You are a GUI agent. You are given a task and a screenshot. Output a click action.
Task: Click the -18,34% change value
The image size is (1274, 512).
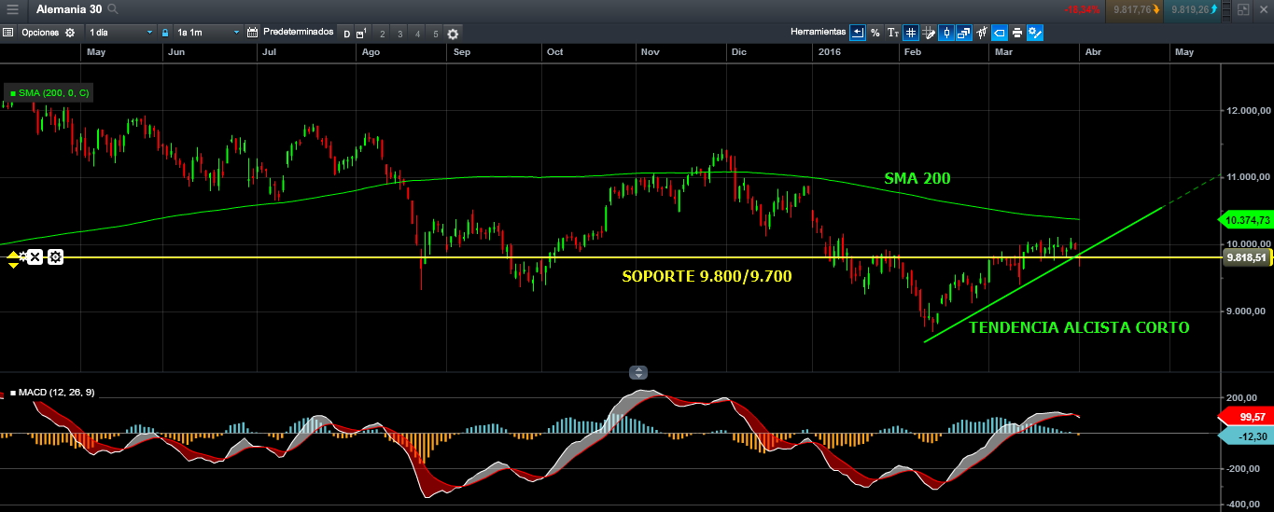[1082, 9]
